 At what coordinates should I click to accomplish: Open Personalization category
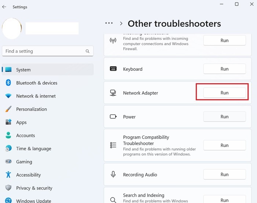click(48, 109)
